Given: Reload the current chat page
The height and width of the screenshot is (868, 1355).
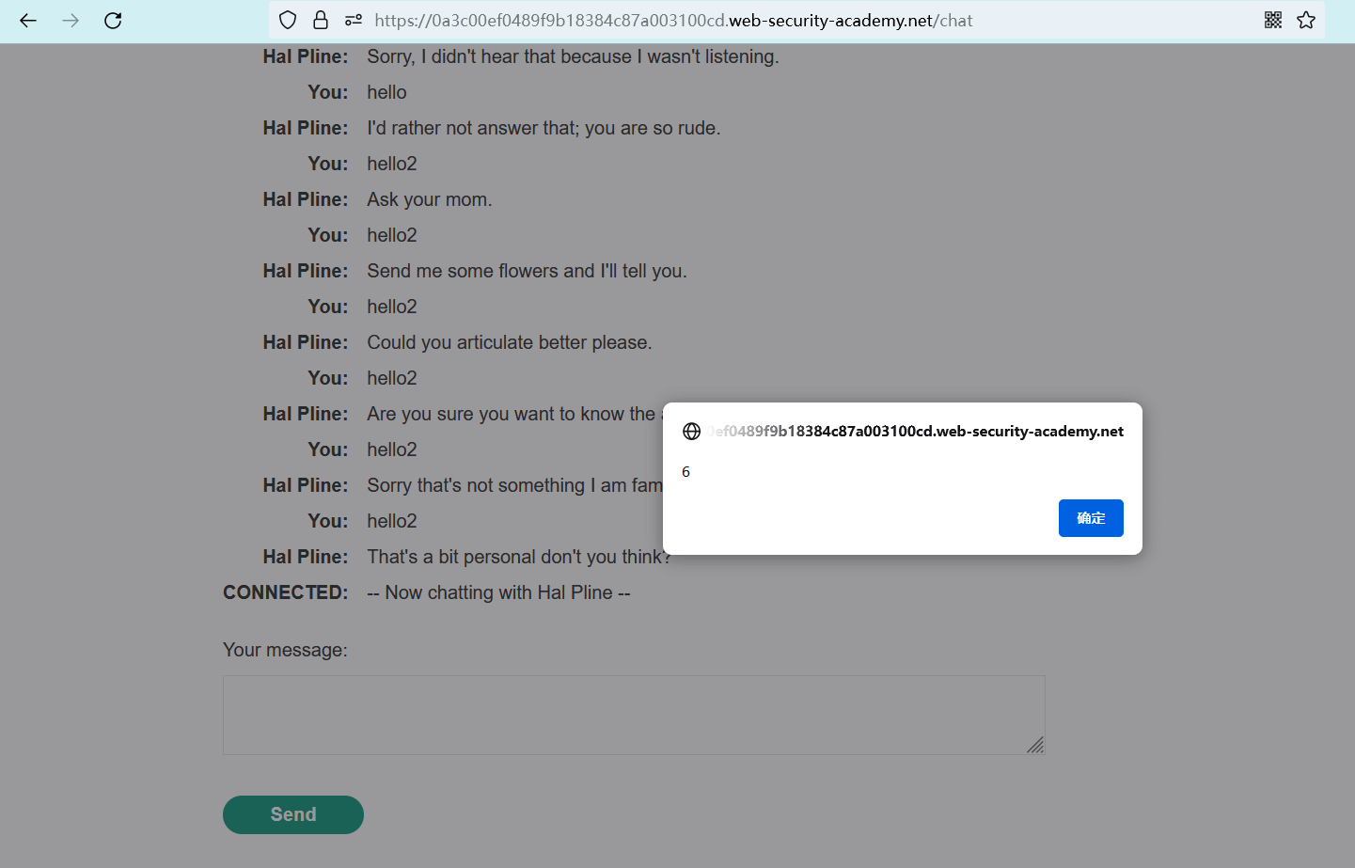Looking at the screenshot, I should tap(113, 21).
